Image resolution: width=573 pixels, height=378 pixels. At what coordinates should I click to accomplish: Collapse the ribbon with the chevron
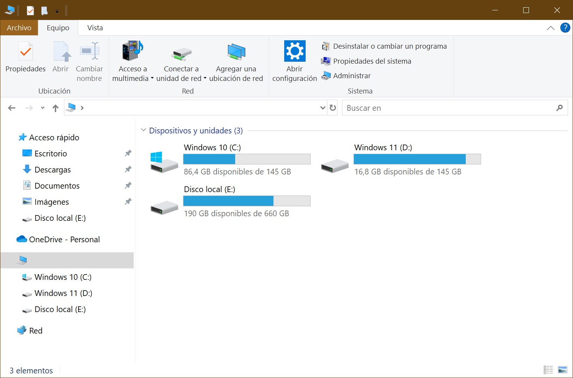[x=551, y=28]
